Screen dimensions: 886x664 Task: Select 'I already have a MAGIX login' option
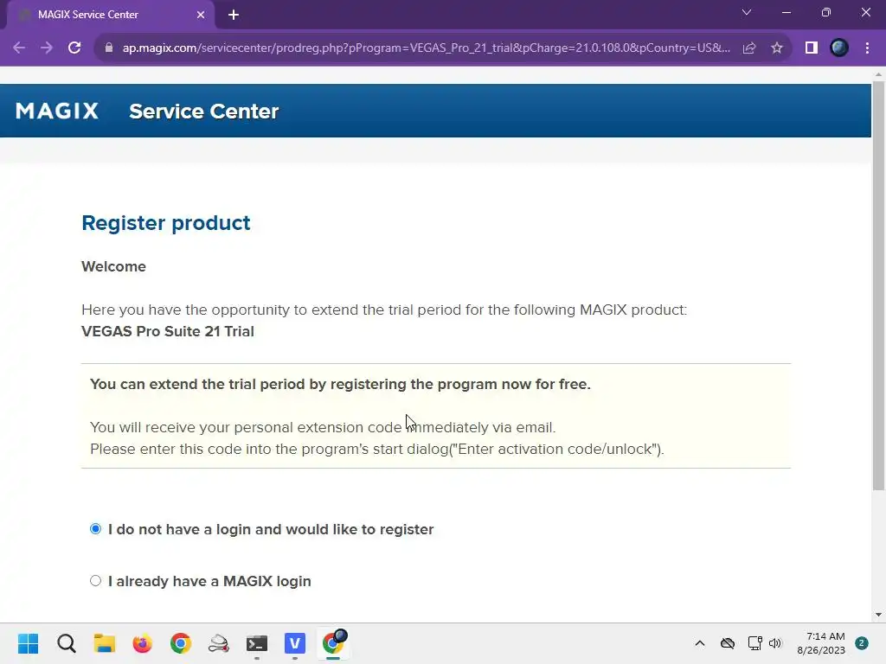[95, 581]
